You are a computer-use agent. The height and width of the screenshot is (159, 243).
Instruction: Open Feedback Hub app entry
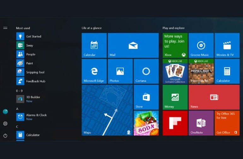tap(31, 81)
